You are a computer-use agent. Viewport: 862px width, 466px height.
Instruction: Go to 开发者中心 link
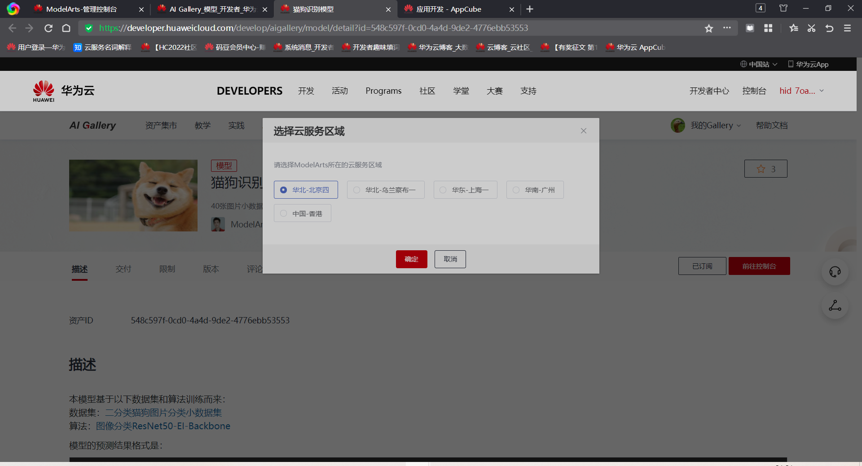(709, 91)
